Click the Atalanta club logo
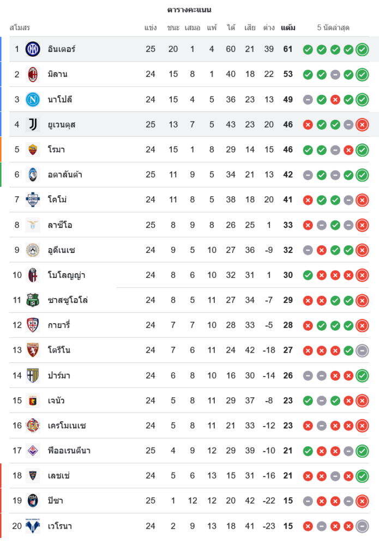Image resolution: width=379 pixels, height=545 pixels. tap(33, 174)
